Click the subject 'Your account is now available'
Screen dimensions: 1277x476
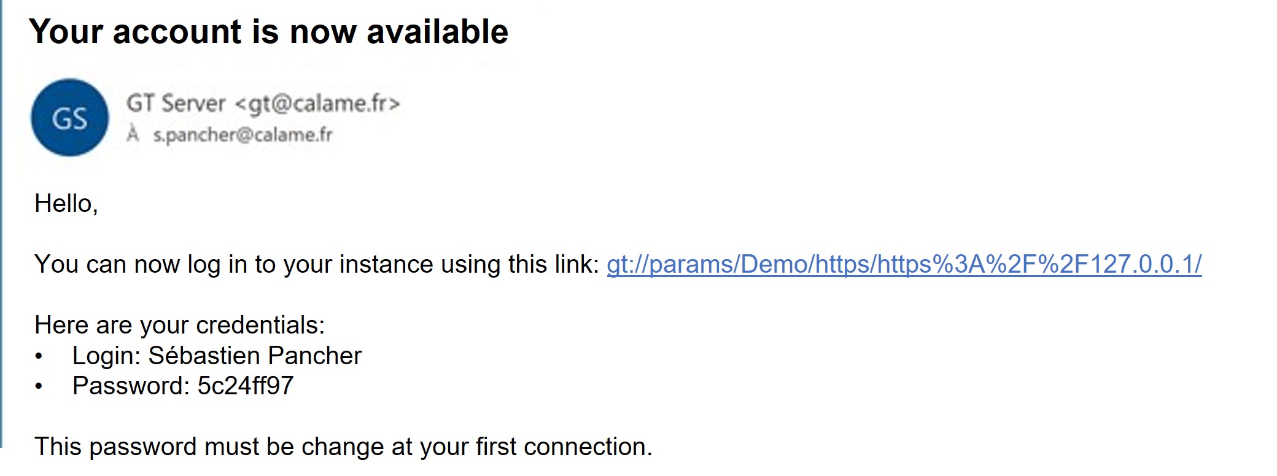(268, 31)
